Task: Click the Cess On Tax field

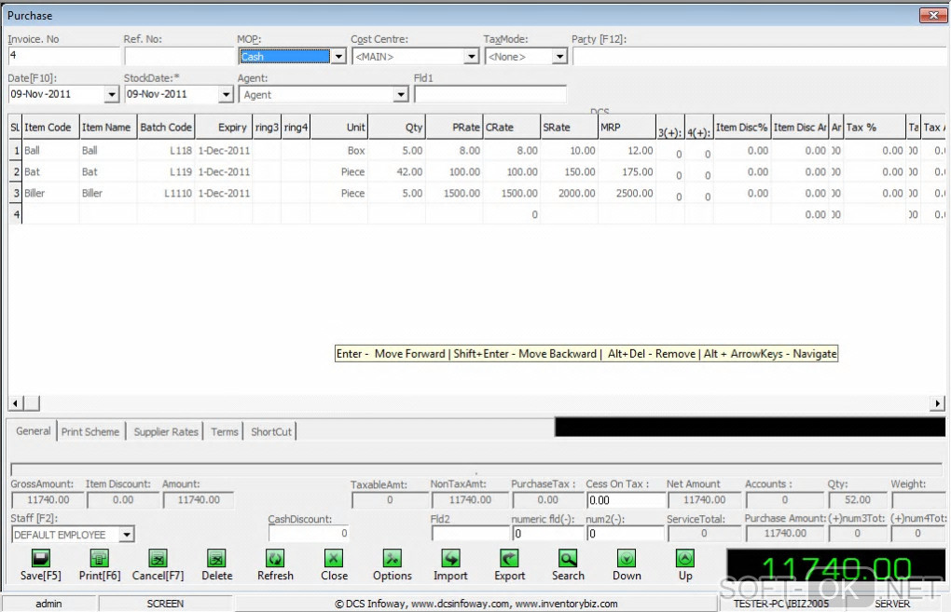Action: 626,500
